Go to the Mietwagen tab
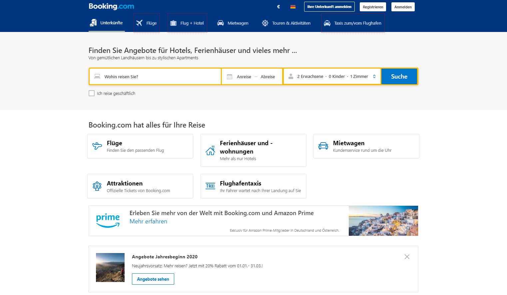This screenshot has height=295, width=507. tap(233, 23)
